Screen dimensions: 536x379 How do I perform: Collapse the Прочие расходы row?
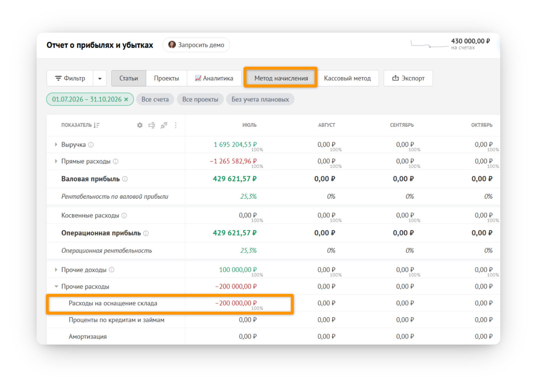pos(56,286)
